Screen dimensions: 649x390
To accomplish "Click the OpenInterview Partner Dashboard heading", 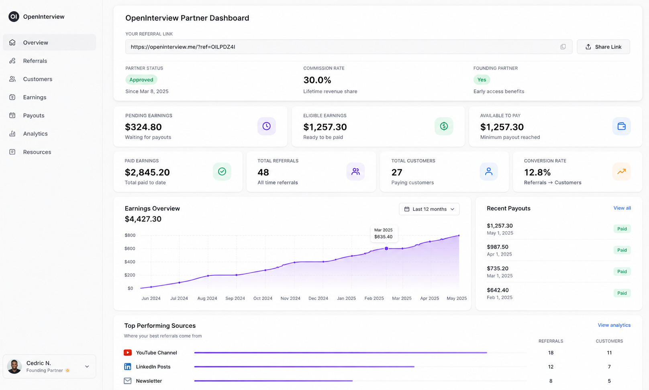I will point(187,18).
